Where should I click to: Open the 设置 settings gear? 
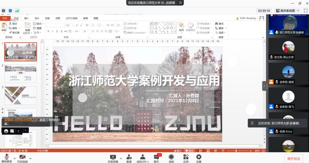tap(199, 157)
